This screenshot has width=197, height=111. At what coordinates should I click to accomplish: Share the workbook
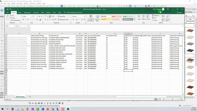(x=179, y=13)
